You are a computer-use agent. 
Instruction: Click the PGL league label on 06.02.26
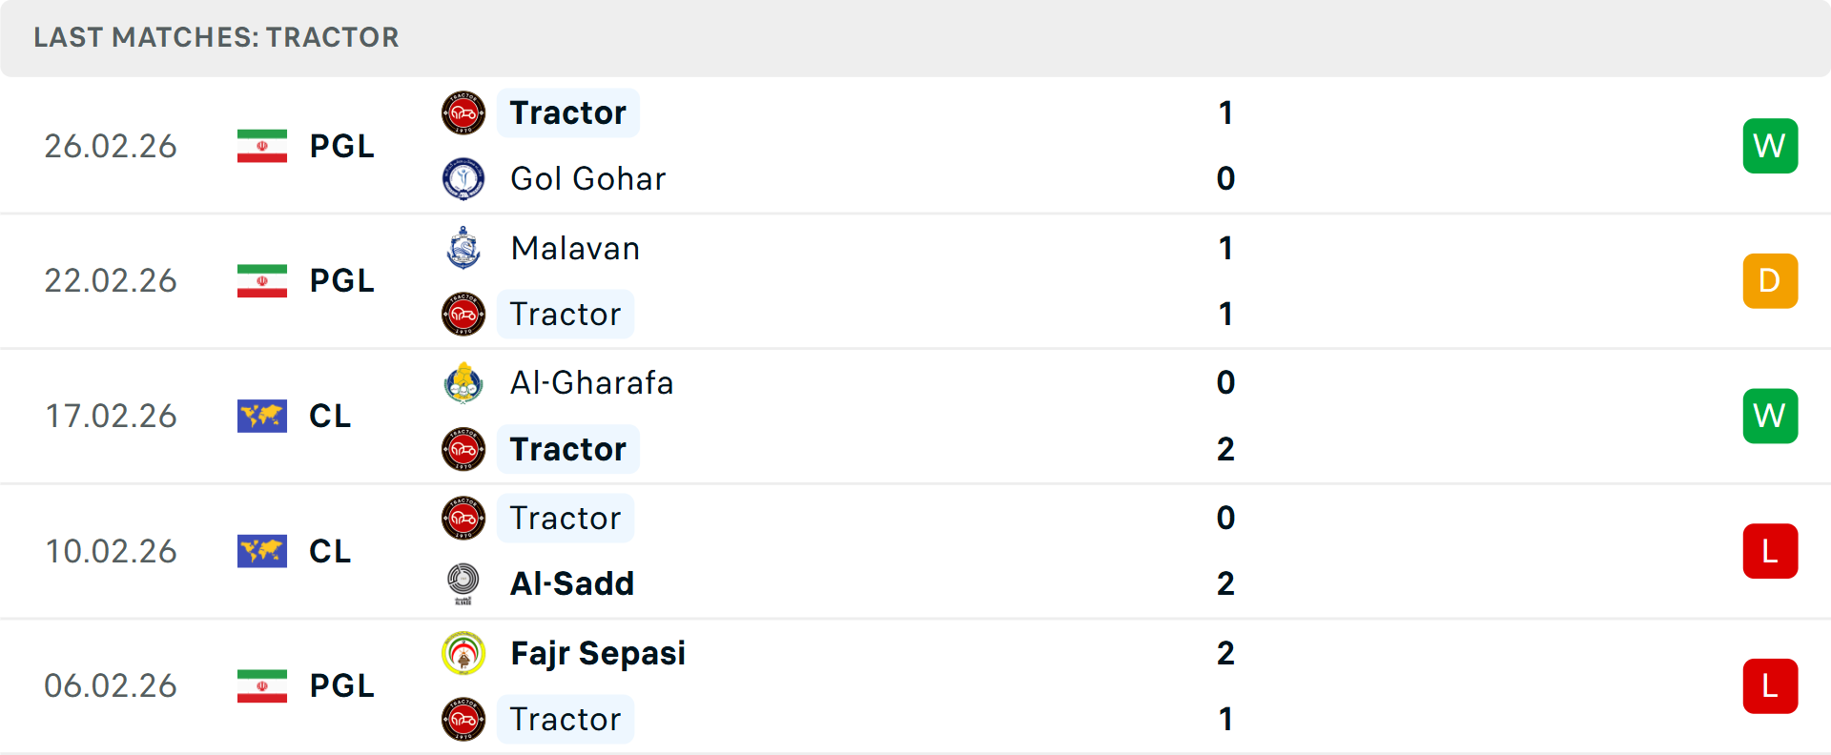tap(341, 686)
